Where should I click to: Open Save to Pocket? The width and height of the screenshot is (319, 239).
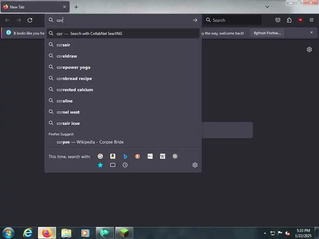click(x=278, y=20)
